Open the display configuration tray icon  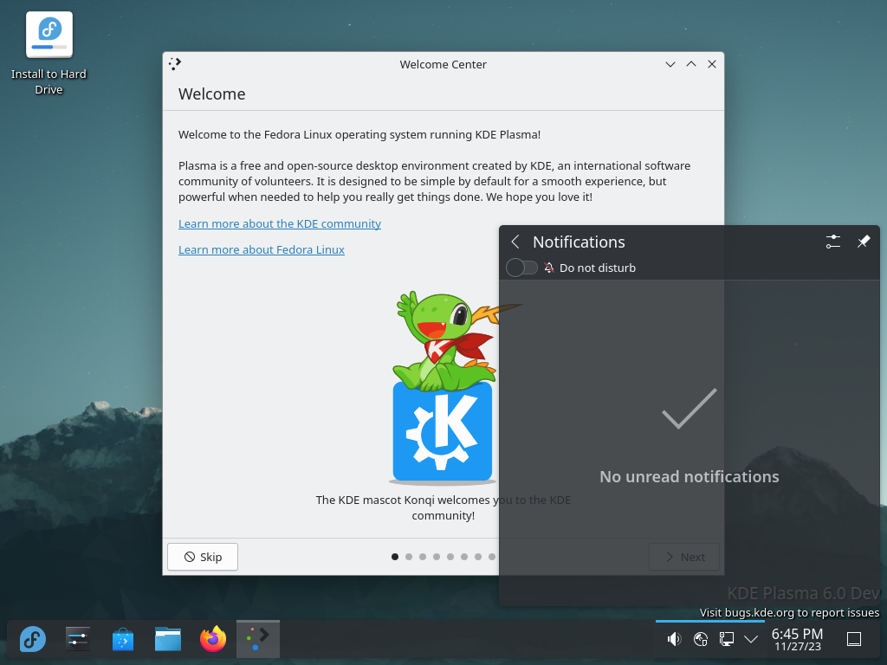coord(727,639)
